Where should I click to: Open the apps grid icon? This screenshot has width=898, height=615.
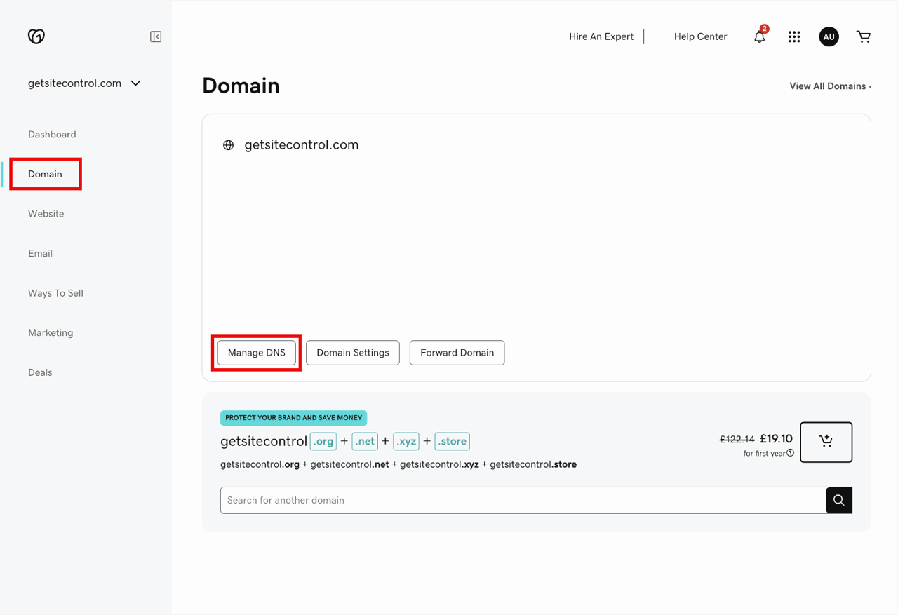point(793,36)
